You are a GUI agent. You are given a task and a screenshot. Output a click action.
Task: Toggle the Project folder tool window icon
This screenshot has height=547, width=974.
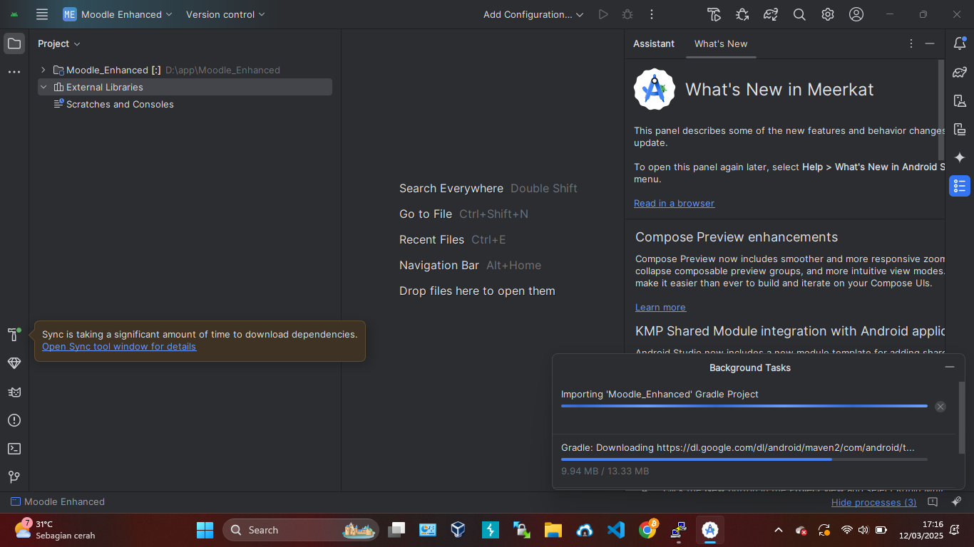pyautogui.click(x=14, y=43)
